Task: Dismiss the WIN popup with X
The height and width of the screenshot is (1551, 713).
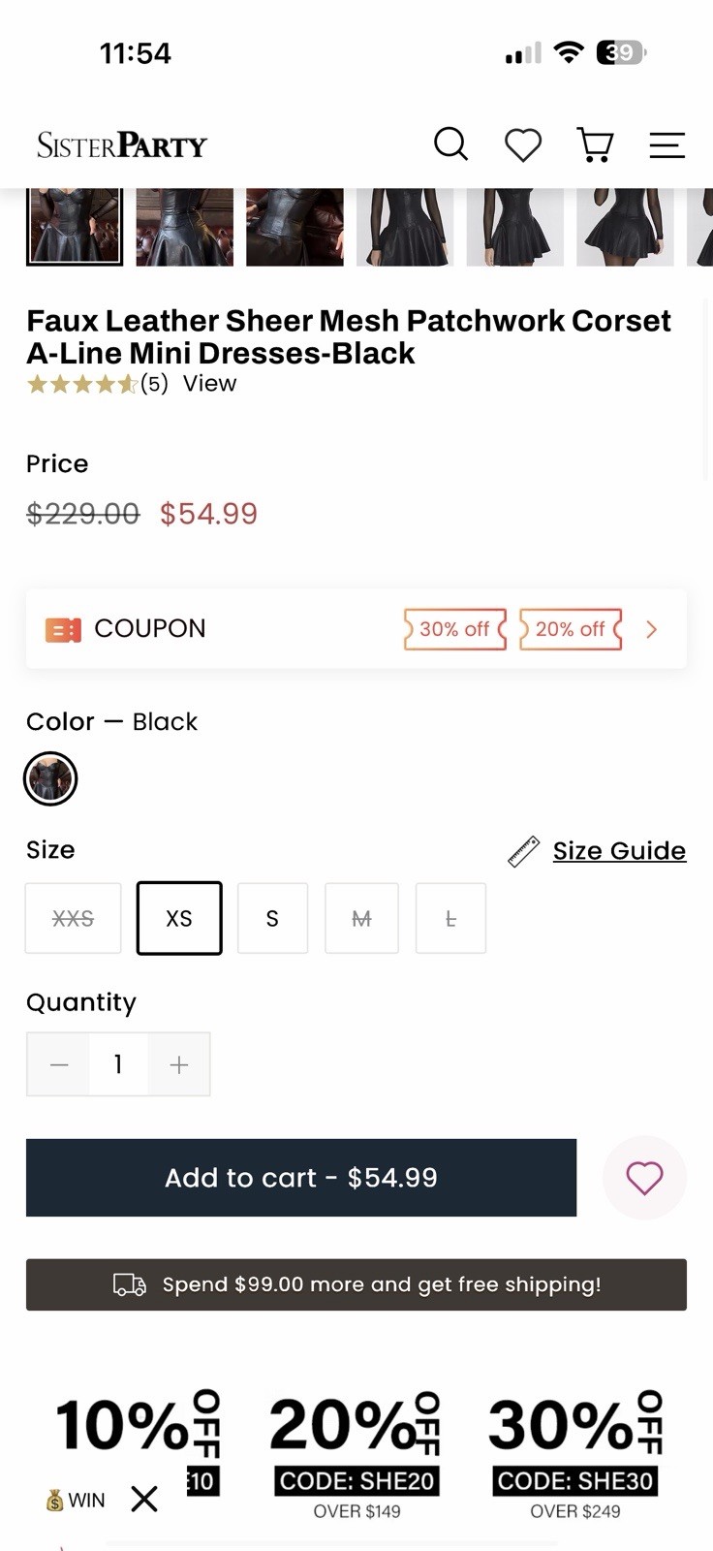Action: (144, 1499)
